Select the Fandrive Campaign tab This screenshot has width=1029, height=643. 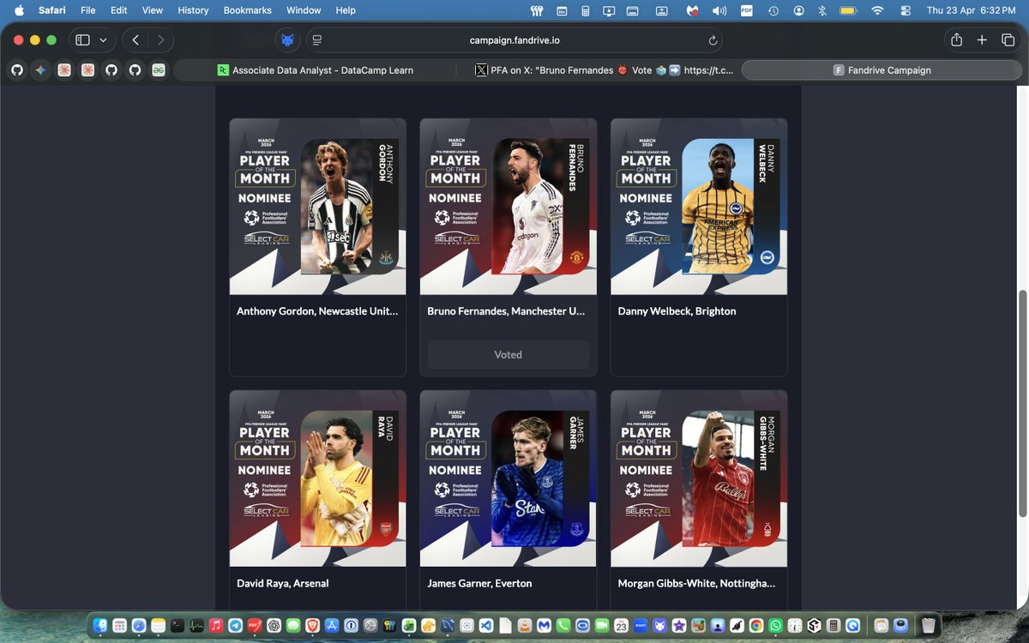[882, 70]
